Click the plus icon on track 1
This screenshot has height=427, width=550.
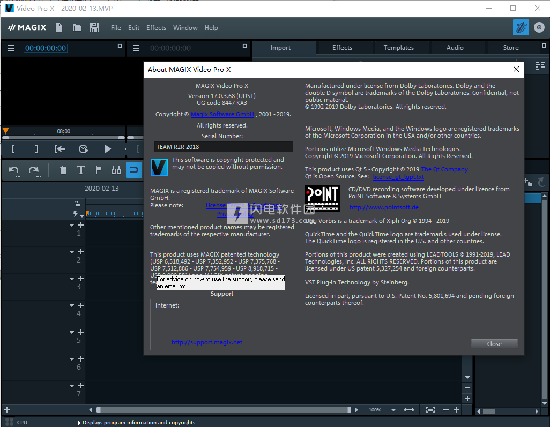click(x=80, y=225)
